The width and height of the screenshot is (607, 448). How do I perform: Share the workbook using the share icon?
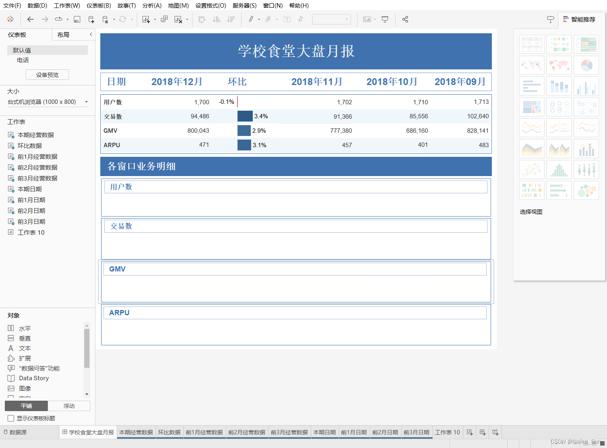(x=405, y=19)
